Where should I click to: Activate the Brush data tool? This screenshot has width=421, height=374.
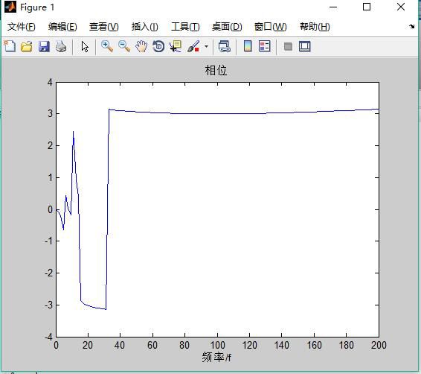[x=193, y=46]
